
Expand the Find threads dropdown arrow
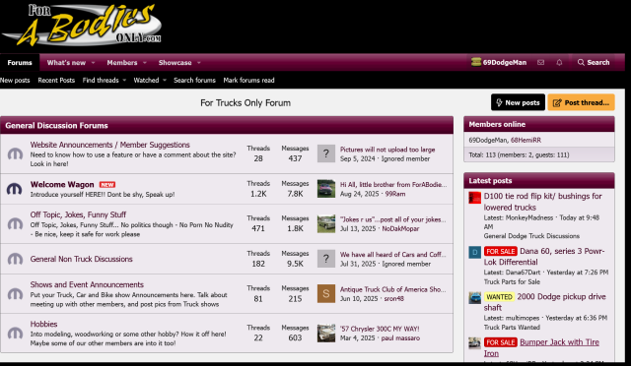pos(124,81)
